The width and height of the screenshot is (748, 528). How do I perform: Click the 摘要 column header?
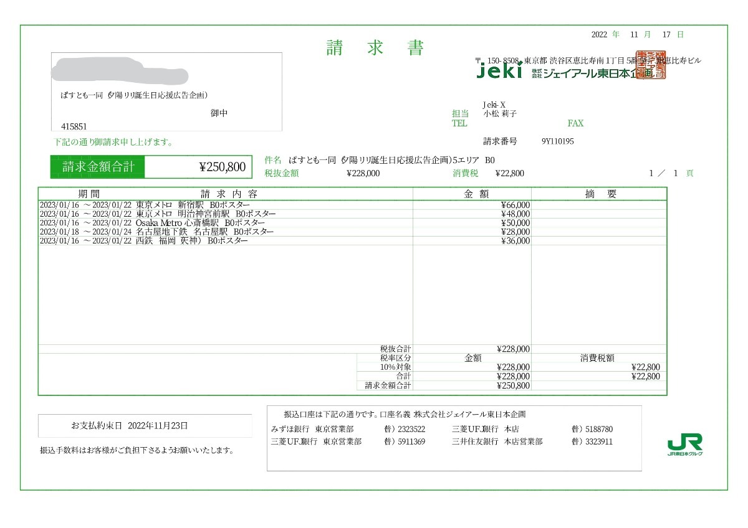pyautogui.click(x=600, y=194)
